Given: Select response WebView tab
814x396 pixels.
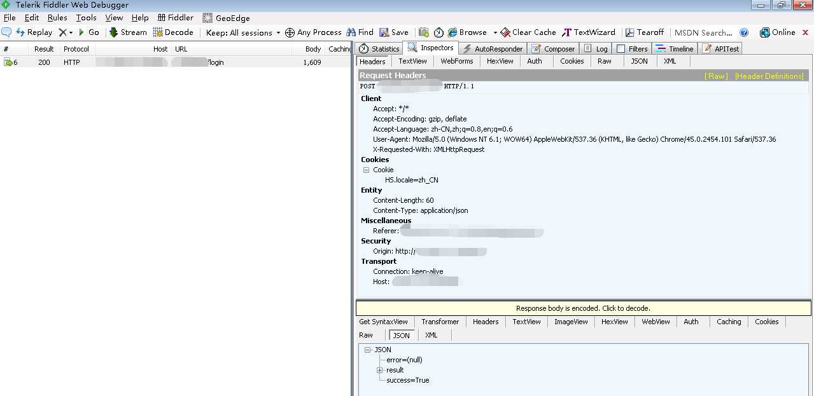Looking at the screenshot, I should [656, 322].
